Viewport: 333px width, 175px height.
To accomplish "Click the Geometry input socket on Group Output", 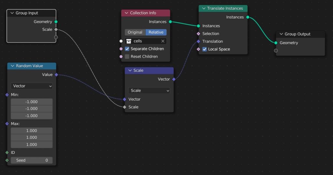I will pyautogui.click(x=276, y=43).
